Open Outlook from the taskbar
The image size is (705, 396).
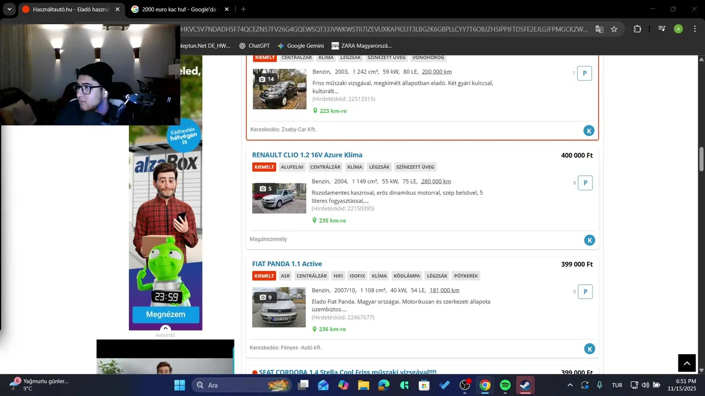pyautogui.click(x=323, y=385)
